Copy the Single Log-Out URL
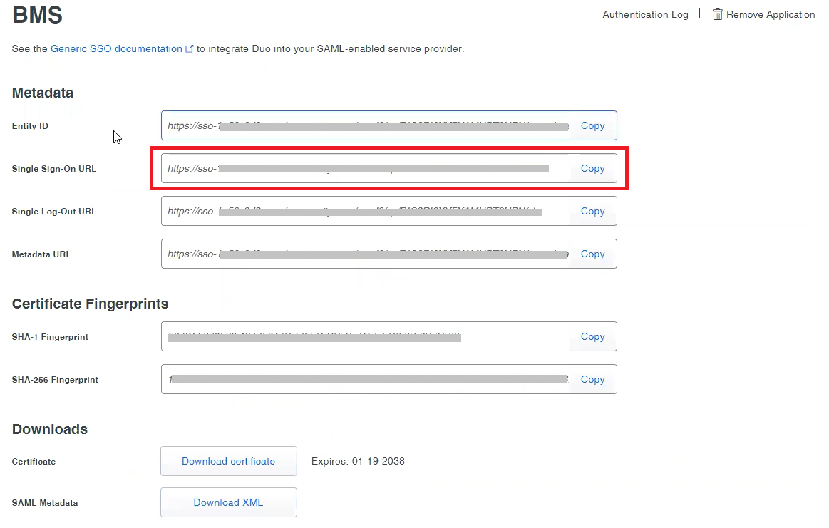 (x=592, y=212)
